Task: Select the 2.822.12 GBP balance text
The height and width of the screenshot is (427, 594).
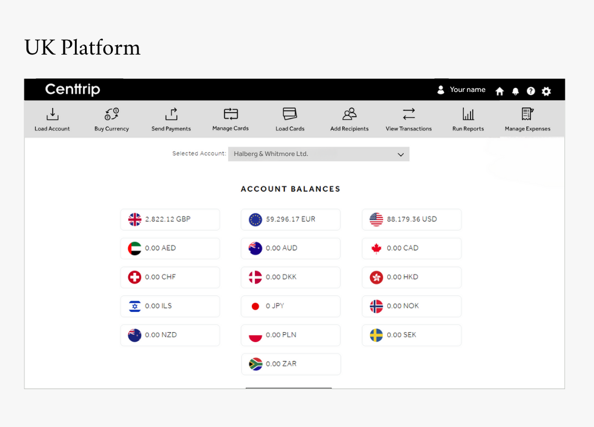Action: [x=168, y=219]
